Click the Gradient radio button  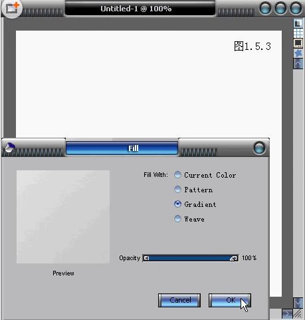(177, 204)
